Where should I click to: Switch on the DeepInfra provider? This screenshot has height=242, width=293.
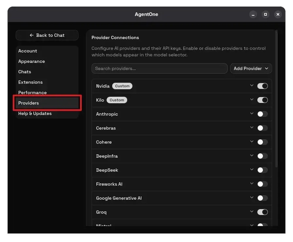click(x=262, y=156)
